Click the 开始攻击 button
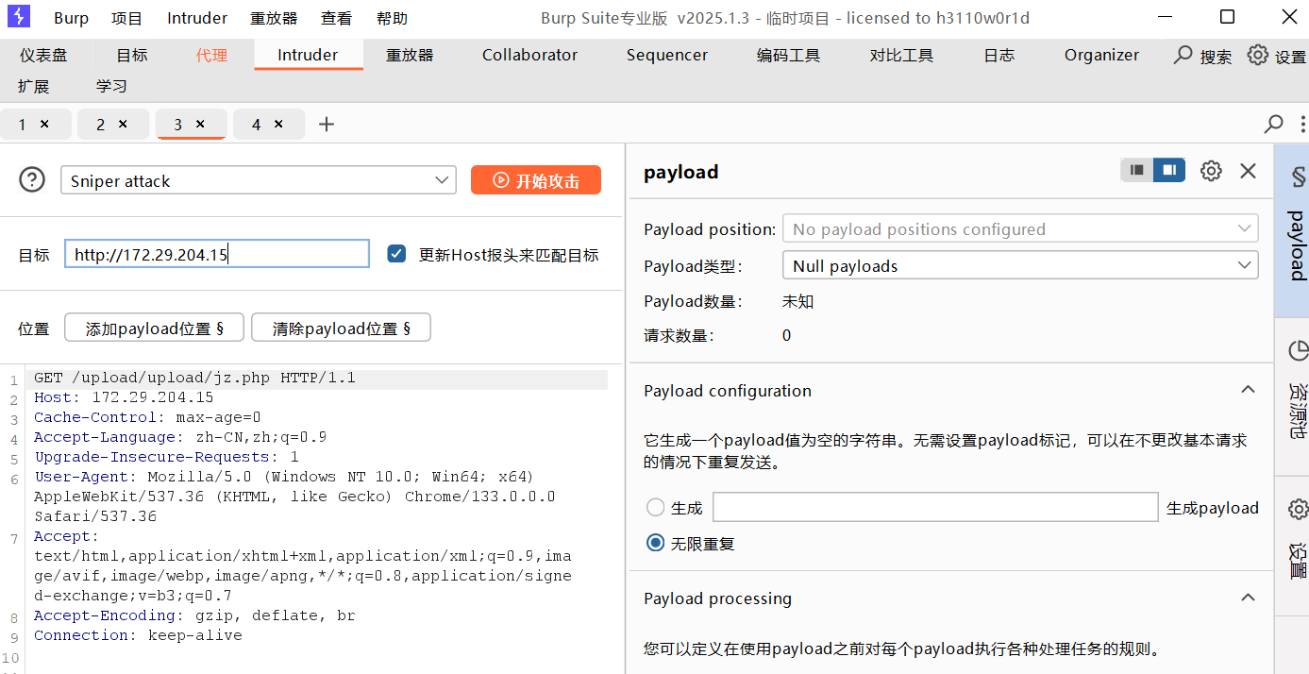The height and width of the screenshot is (674, 1309). coord(536,180)
